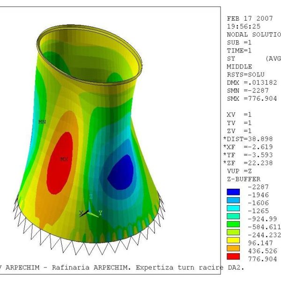
Task: Pick the orange legend color box
Action: (x=233, y=248)
